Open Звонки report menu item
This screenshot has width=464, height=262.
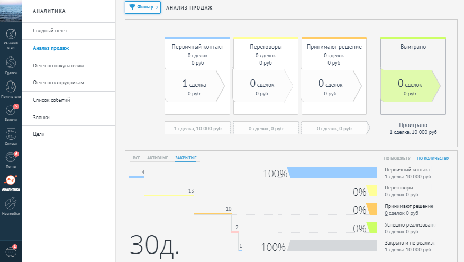point(41,117)
